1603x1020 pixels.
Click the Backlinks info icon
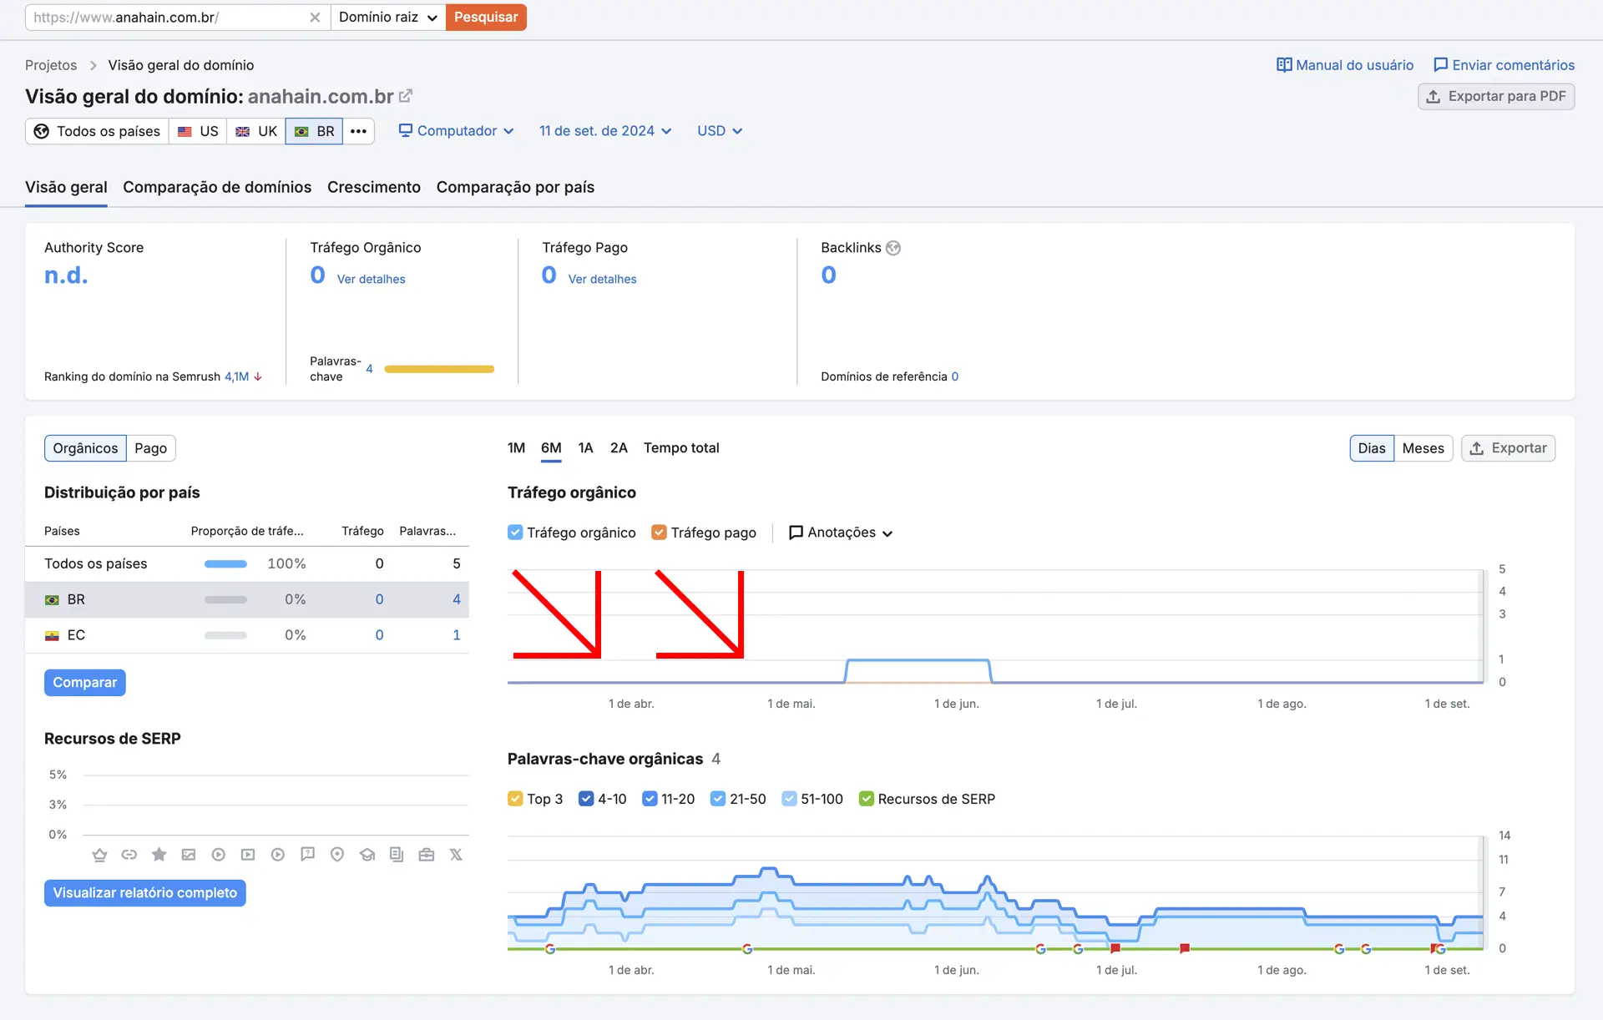[x=893, y=248]
